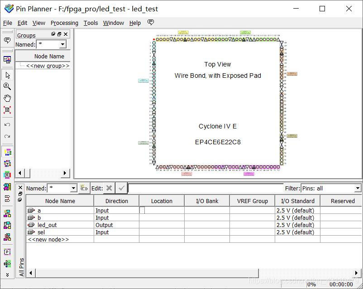The height and width of the screenshot is (289, 363).
Task: Click the All Pins panel globe icon
Action: (x=20, y=199)
